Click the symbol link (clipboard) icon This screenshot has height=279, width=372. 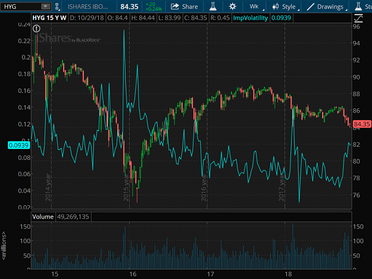coord(57,7)
